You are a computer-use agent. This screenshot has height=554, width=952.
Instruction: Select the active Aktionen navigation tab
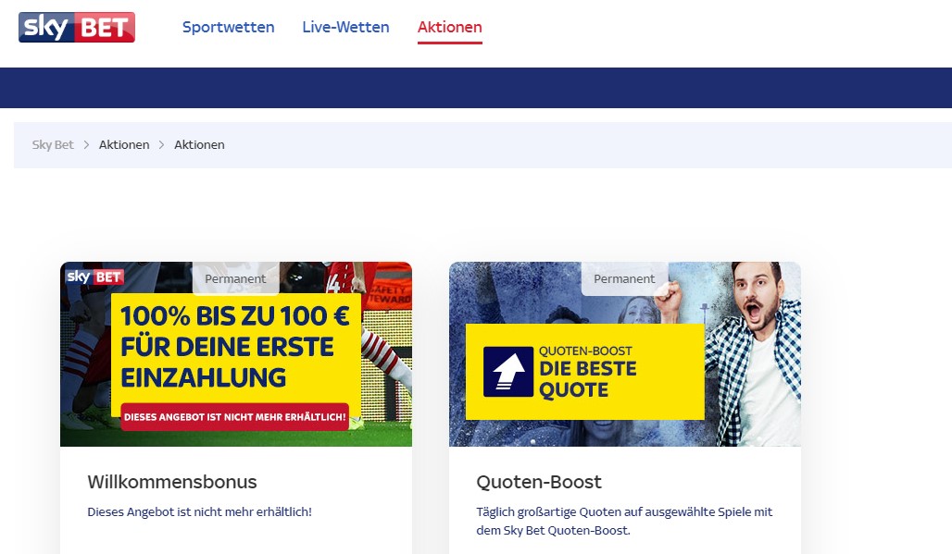click(450, 27)
